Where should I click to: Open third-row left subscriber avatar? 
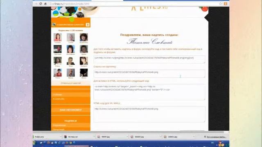57,61
